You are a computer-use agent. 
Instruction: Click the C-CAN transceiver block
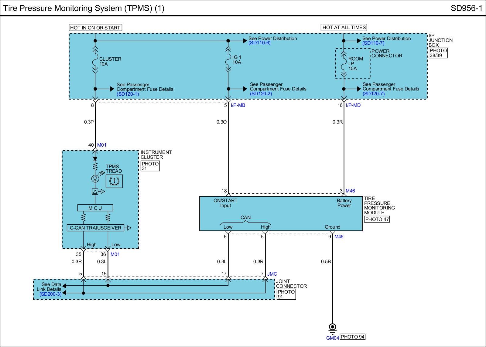[95, 228]
